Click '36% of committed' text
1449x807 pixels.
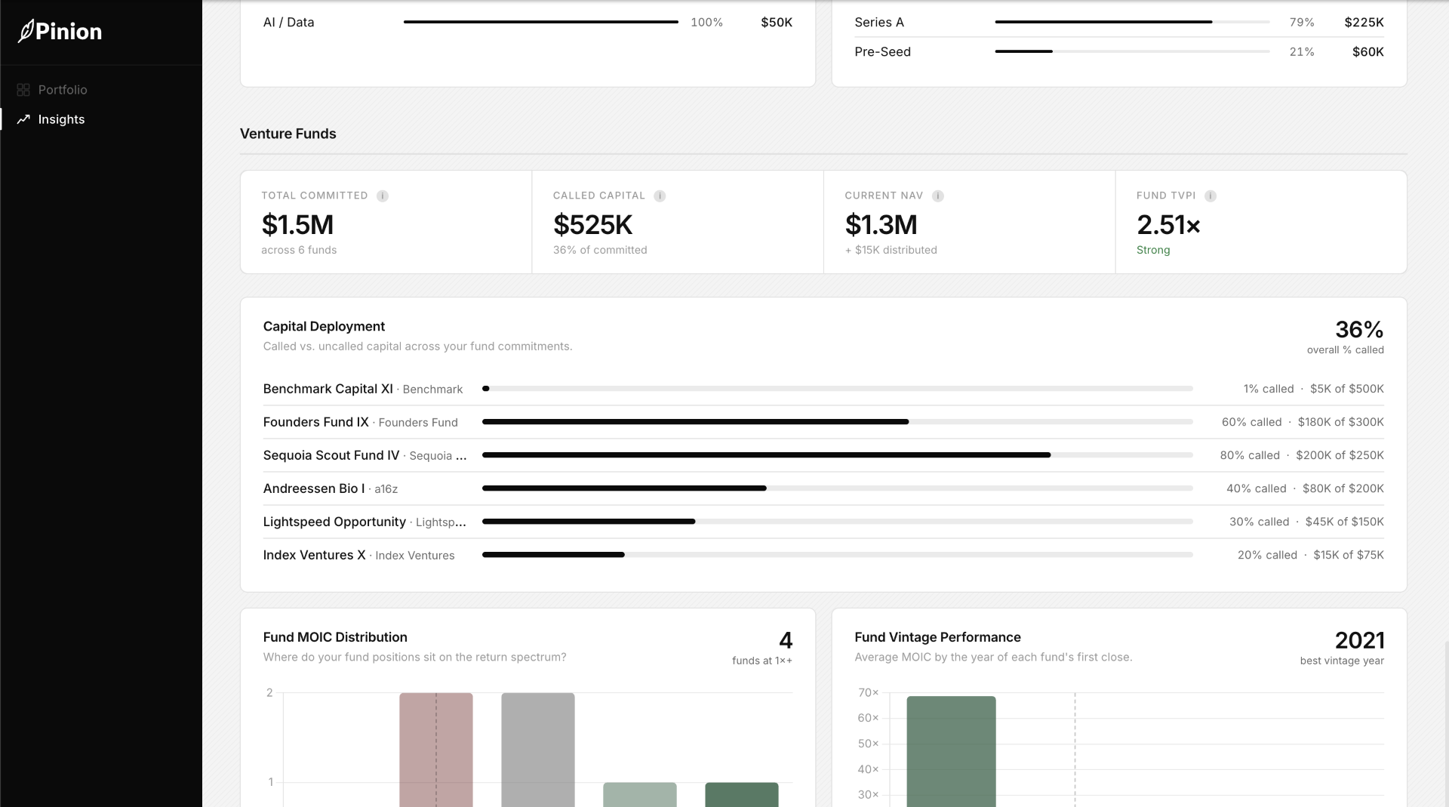pos(600,250)
